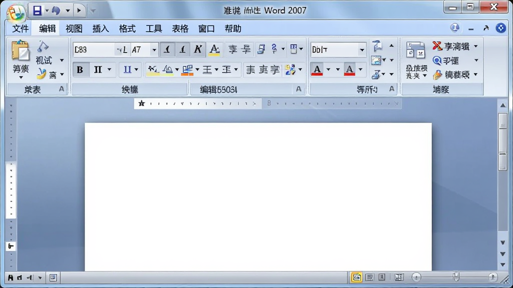Click the C88 font name input box
Screen dimensions: 513x288
[94, 50]
